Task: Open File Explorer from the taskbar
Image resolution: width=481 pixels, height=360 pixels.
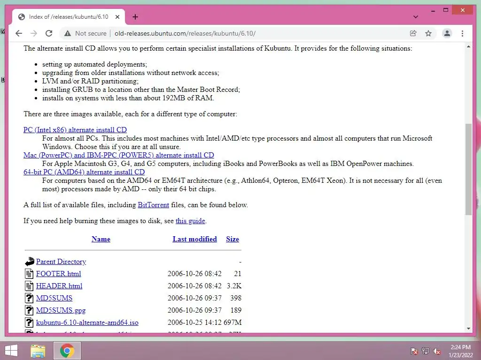Action: [38, 351]
